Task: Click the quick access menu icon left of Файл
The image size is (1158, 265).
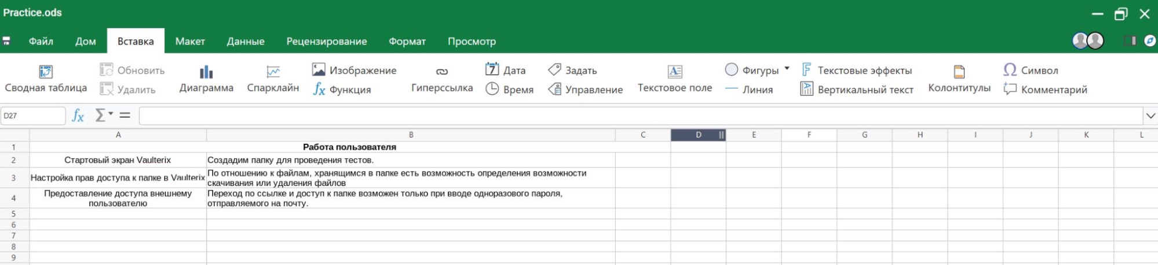Action: tap(7, 41)
